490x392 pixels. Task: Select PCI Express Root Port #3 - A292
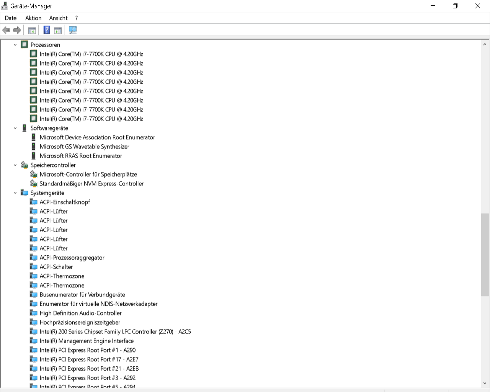click(x=88, y=377)
